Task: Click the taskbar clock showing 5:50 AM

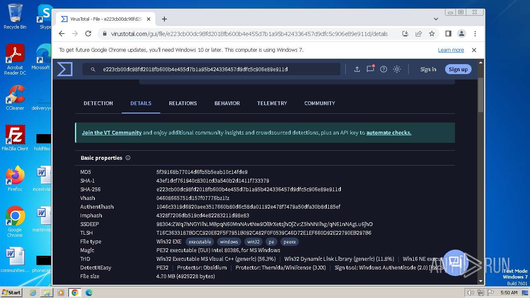Action: [509, 293]
